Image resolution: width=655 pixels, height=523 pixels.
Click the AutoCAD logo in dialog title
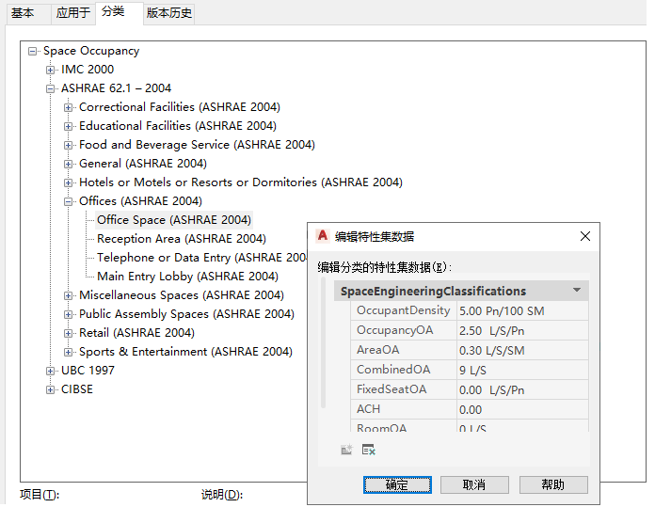pos(323,236)
